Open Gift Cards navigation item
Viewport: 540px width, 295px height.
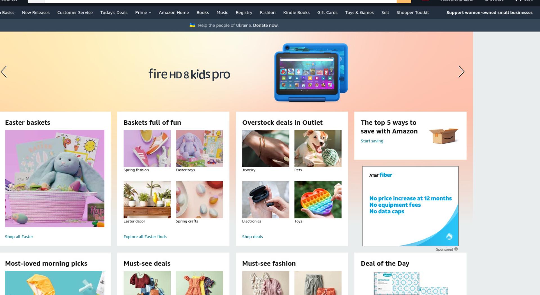pyautogui.click(x=327, y=13)
